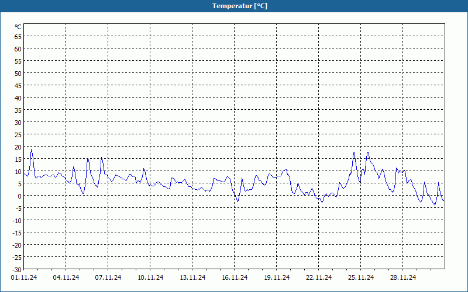Click the 20 value on y-axis
This screenshot has height=292, width=468.
pos(18,147)
